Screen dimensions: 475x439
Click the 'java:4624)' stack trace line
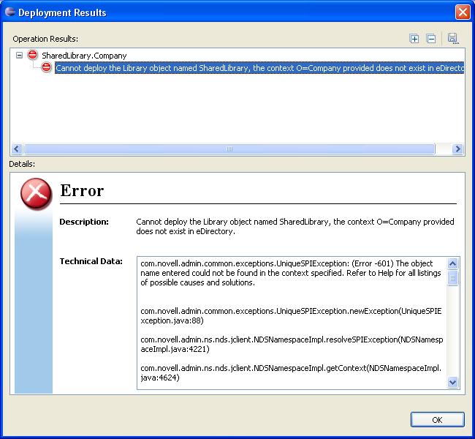tap(160, 378)
